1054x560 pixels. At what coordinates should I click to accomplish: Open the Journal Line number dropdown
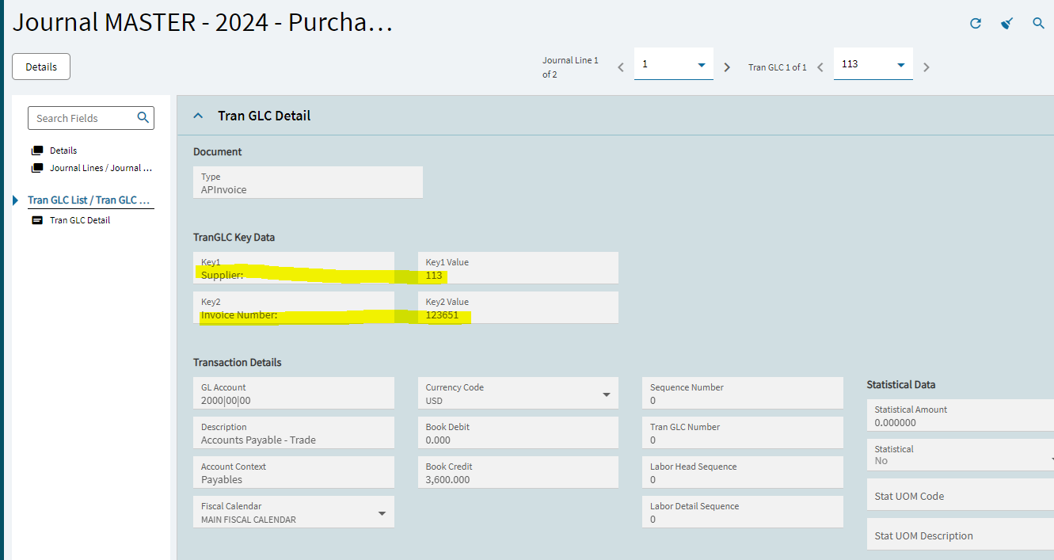click(x=701, y=65)
